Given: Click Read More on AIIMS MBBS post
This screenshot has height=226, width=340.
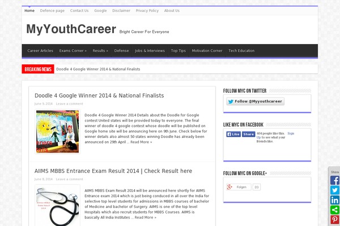Looking at the screenshot, I should (145, 218).
